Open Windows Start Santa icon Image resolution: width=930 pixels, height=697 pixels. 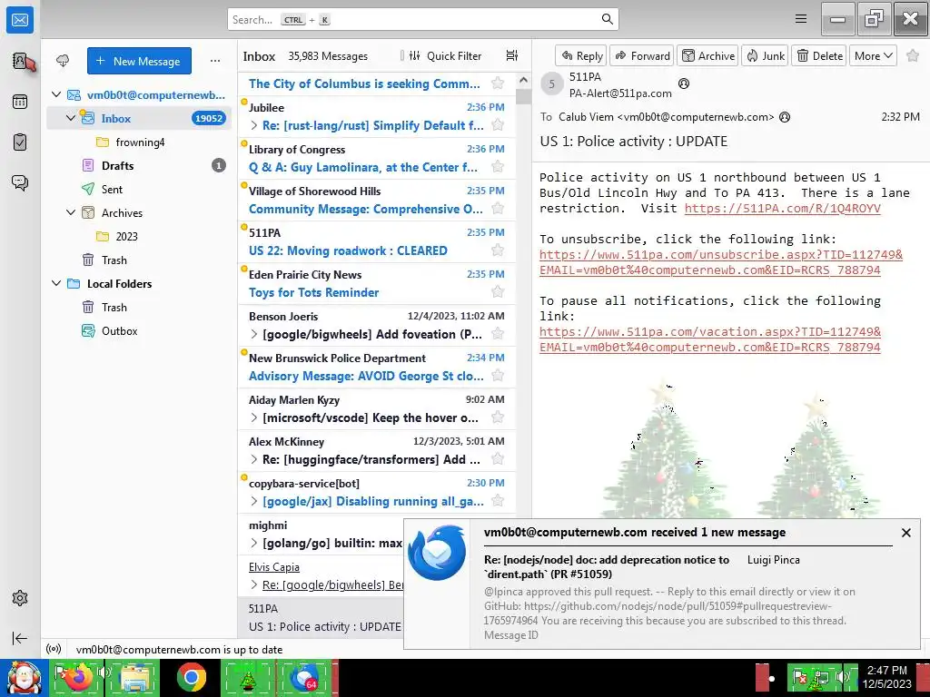pos(24,678)
